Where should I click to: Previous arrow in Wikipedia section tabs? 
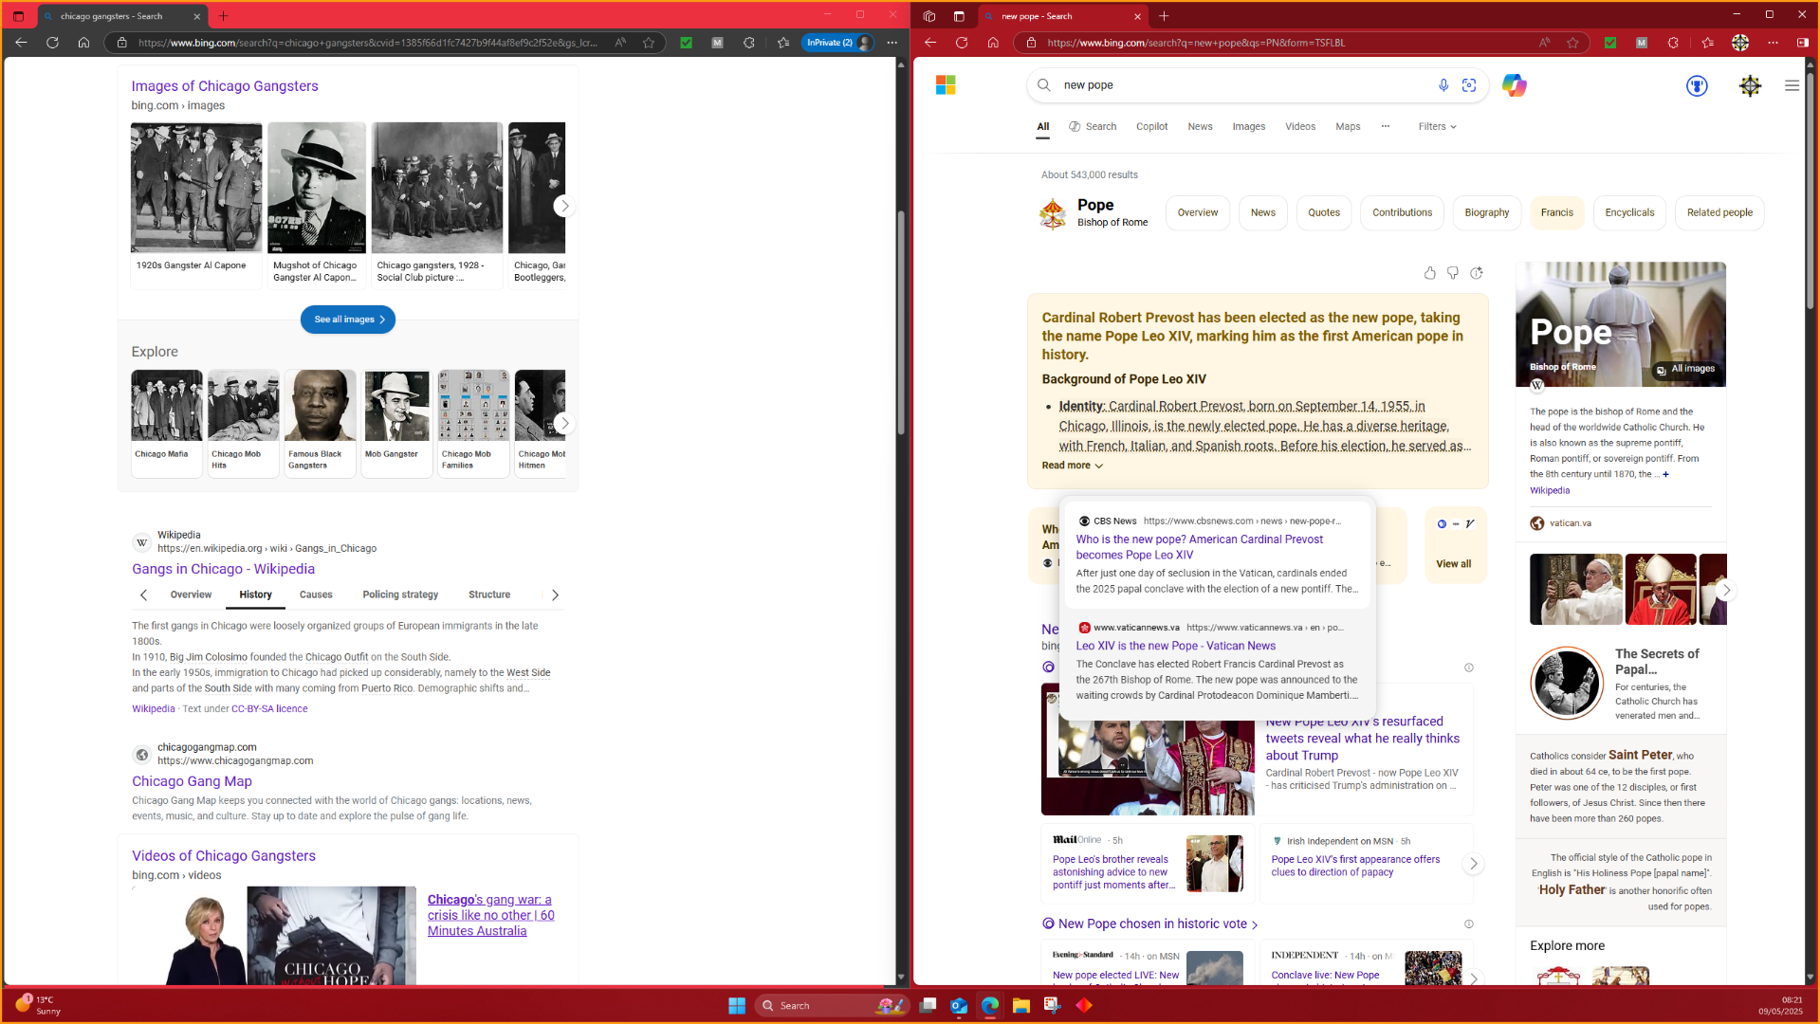(143, 594)
